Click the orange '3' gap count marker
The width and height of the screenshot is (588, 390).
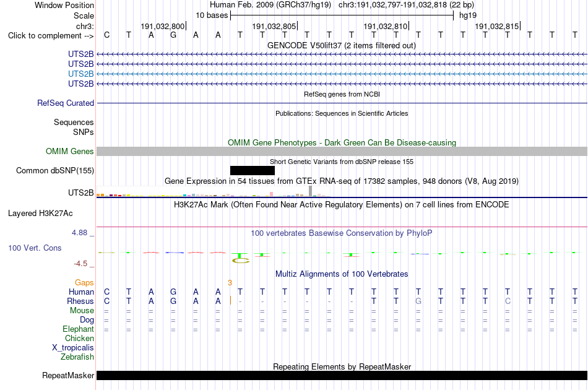(x=230, y=283)
